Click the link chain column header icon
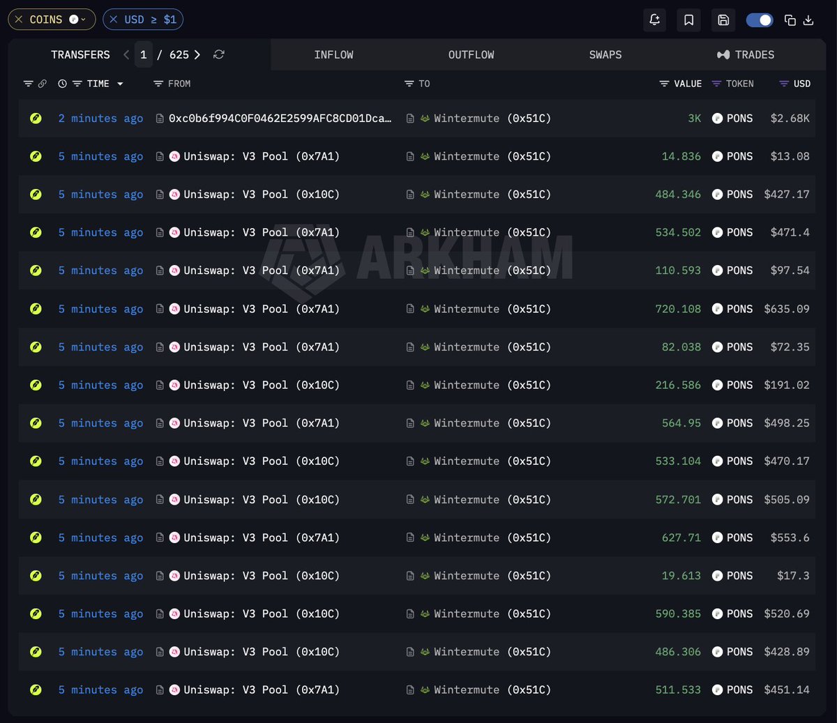Image resolution: width=837 pixels, height=723 pixels. pyautogui.click(x=43, y=84)
